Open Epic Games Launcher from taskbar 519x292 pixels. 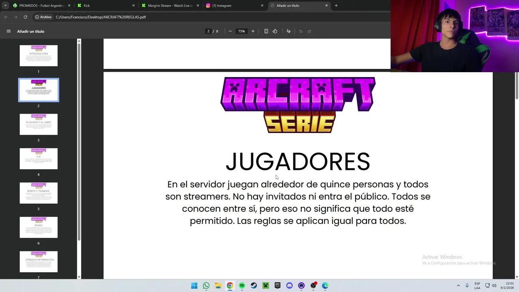tap(277, 286)
